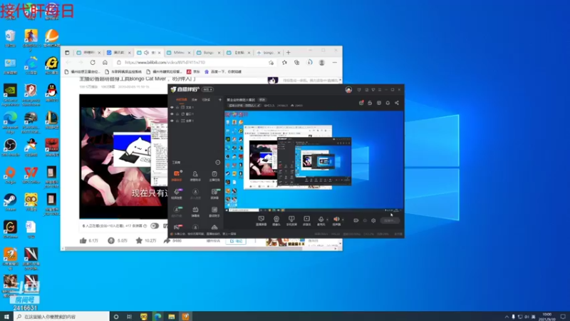Viewport: 570px width, 321px height.
Task: Play the bilibili video thumbnail
Action: [123, 156]
